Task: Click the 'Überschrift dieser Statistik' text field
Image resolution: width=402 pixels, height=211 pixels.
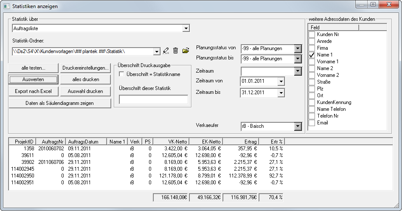Action: tap(153, 99)
